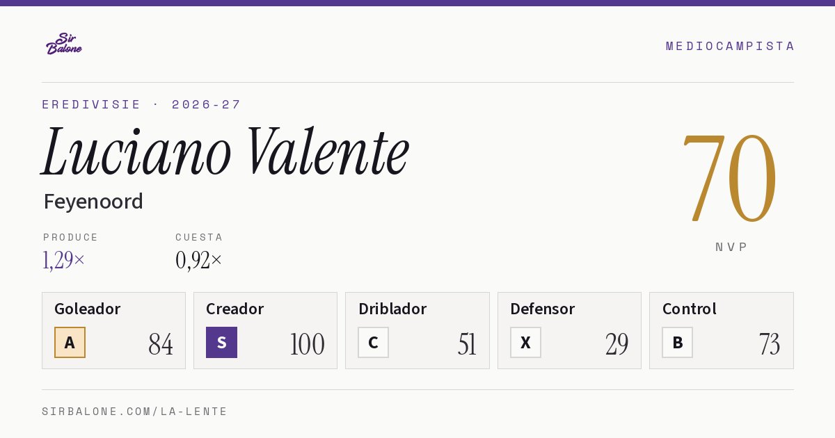Click the Mediocampista position label
This screenshot has height=438, width=835.
click(x=730, y=47)
